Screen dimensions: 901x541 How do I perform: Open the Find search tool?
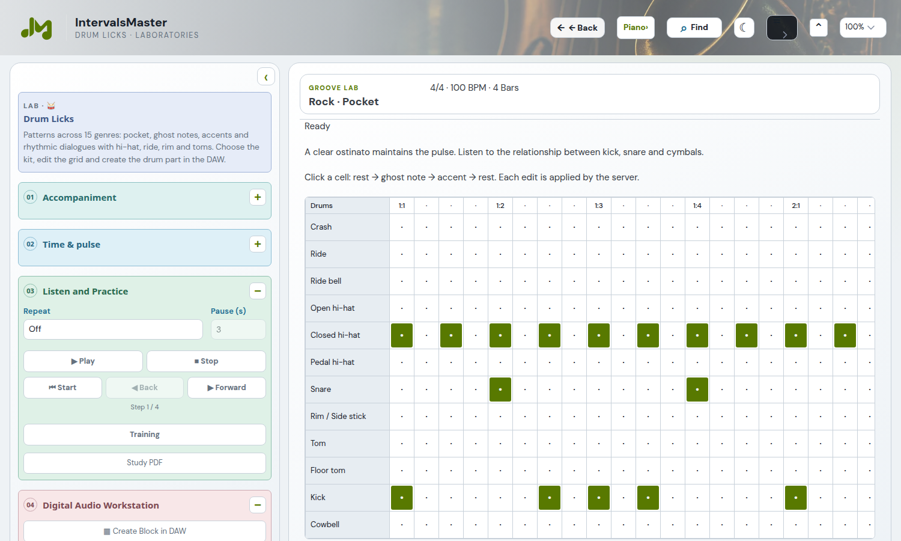694,28
